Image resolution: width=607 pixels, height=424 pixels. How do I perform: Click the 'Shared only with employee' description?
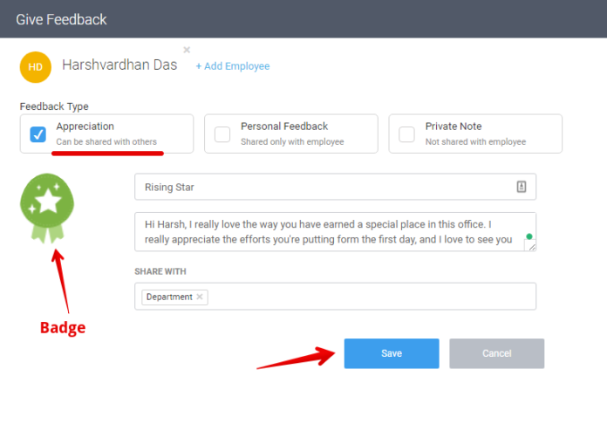pyautogui.click(x=292, y=141)
